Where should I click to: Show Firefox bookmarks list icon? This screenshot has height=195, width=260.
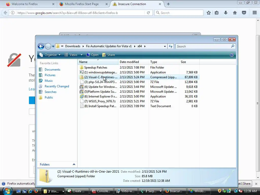(x=217, y=13)
